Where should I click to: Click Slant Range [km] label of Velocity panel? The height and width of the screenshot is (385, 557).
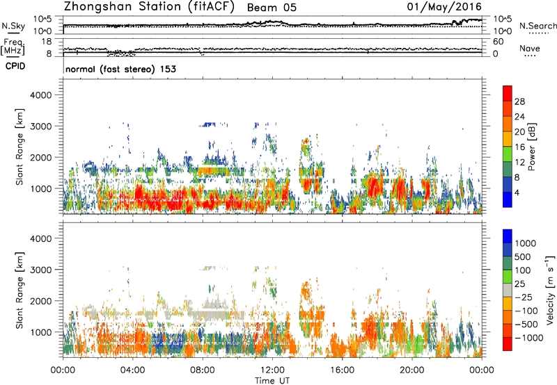19,290
